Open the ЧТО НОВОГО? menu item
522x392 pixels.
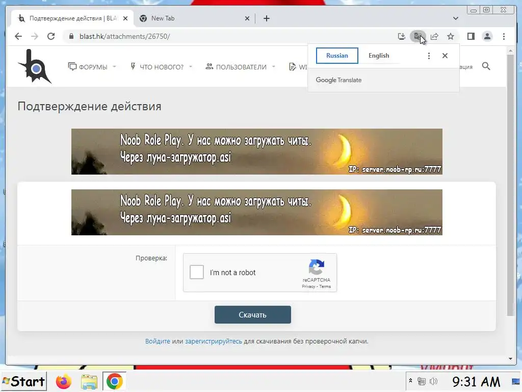tap(157, 67)
